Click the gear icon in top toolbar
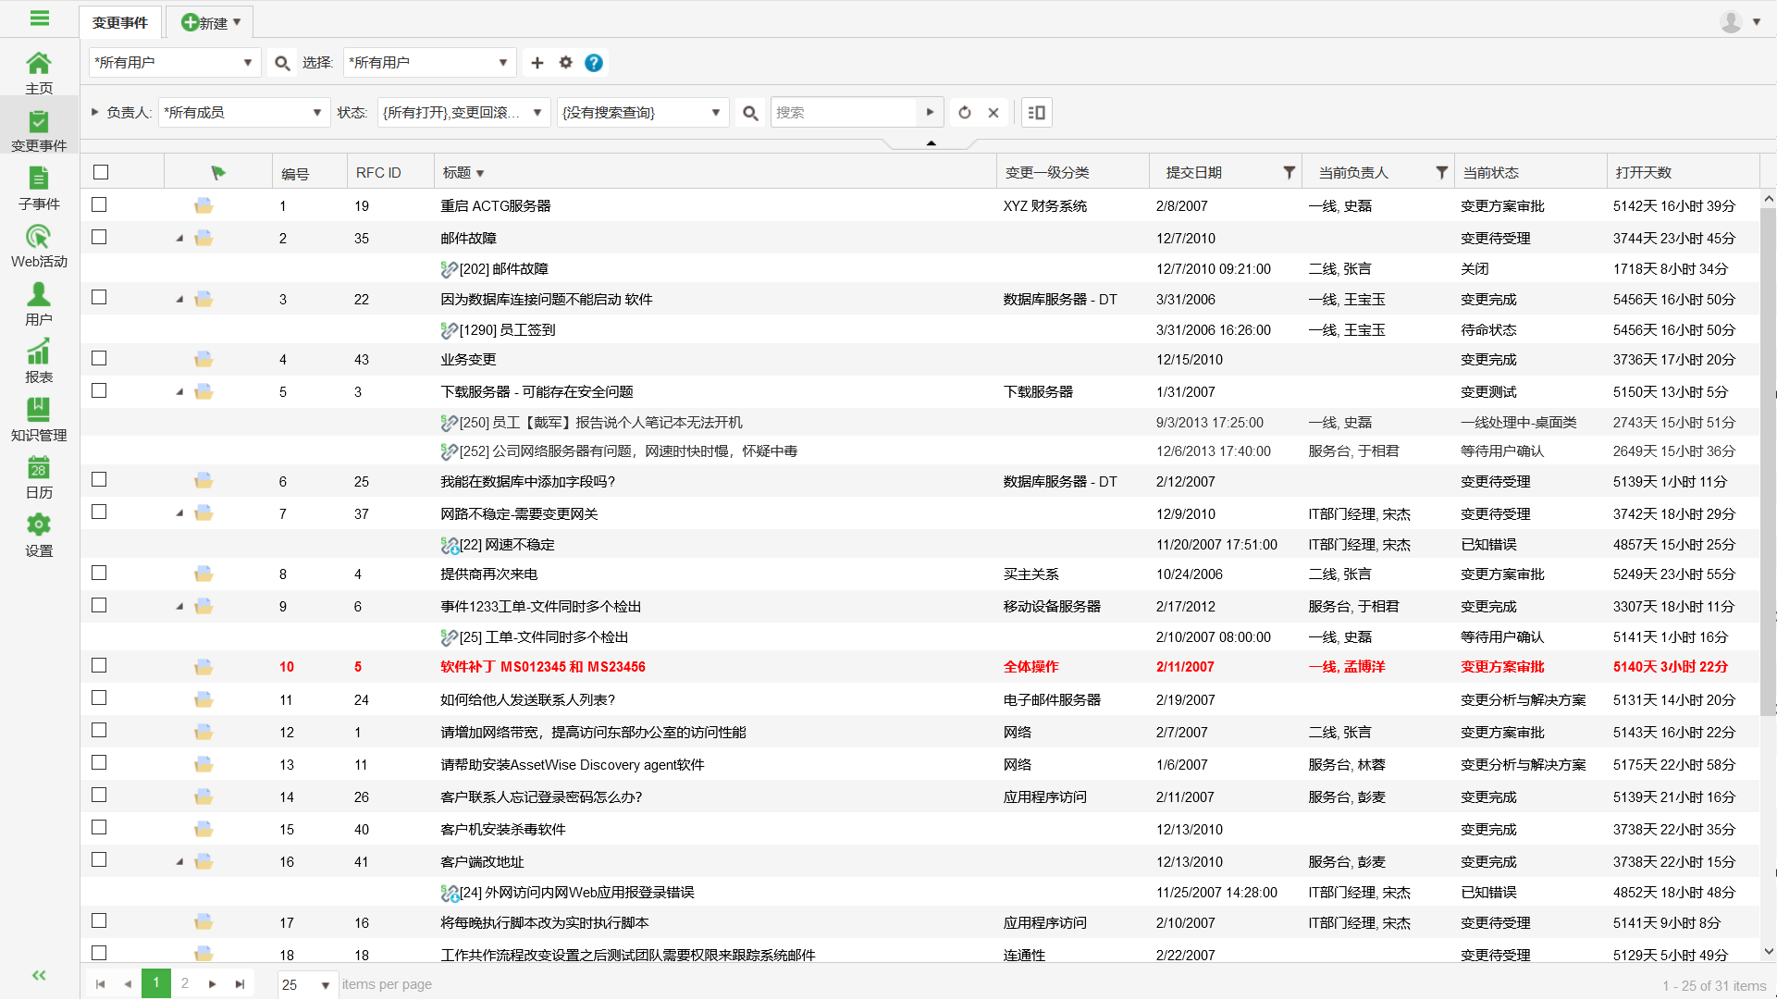This screenshot has width=1777, height=1000. coord(566,63)
